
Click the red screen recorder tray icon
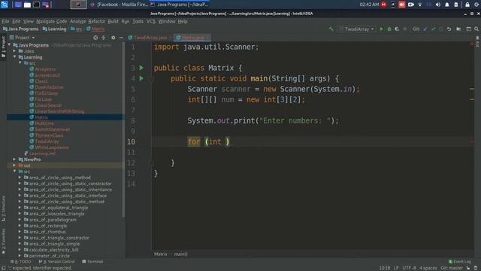402,5
